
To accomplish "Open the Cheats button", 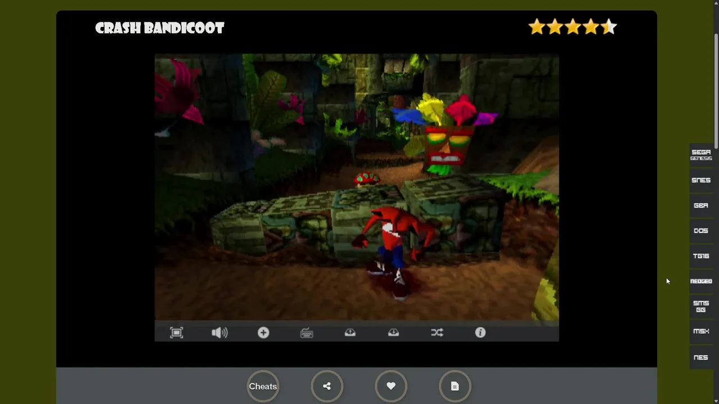I will click(x=263, y=386).
